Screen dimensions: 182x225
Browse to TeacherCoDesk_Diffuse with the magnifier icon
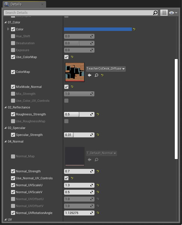(96, 75)
